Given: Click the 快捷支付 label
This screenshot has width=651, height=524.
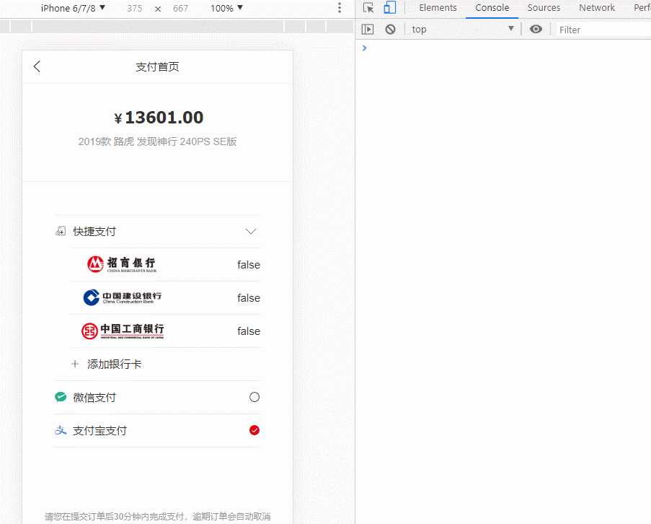Looking at the screenshot, I should pyautogui.click(x=94, y=232).
